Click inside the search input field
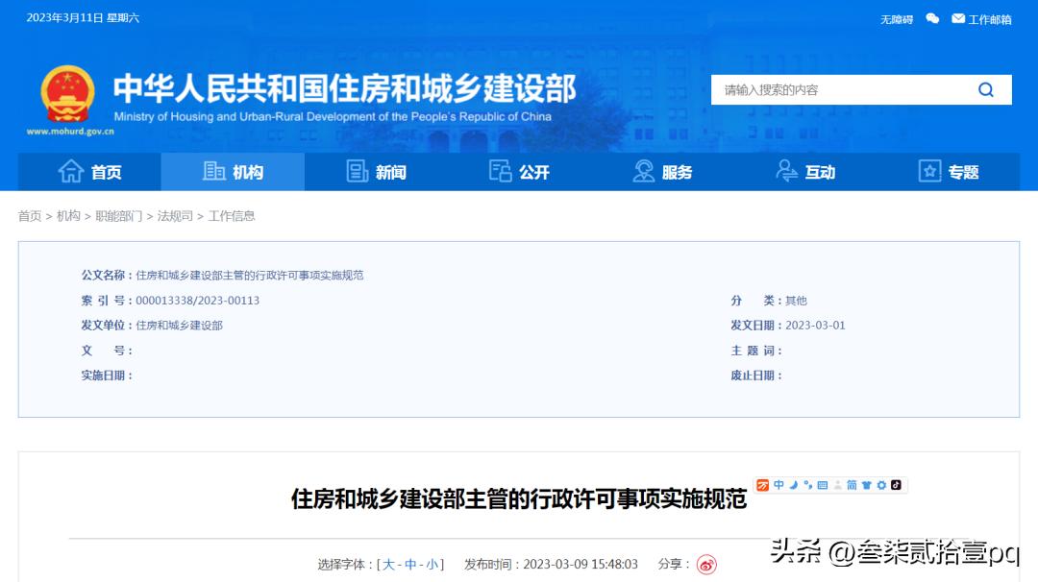The height and width of the screenshot is (582, 1038). coord(836,89)
